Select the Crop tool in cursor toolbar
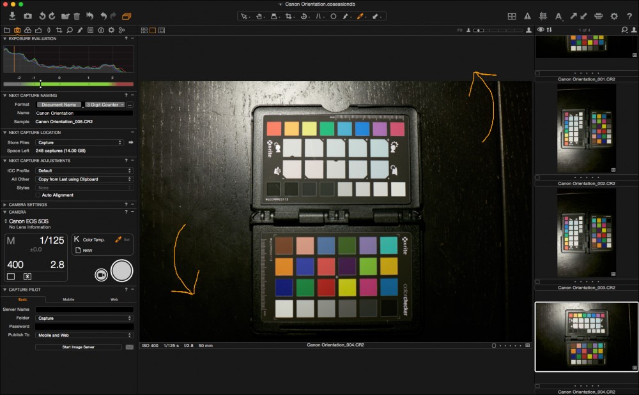Image resolution: width=639 pixels, height=395 pixels. 289,16
